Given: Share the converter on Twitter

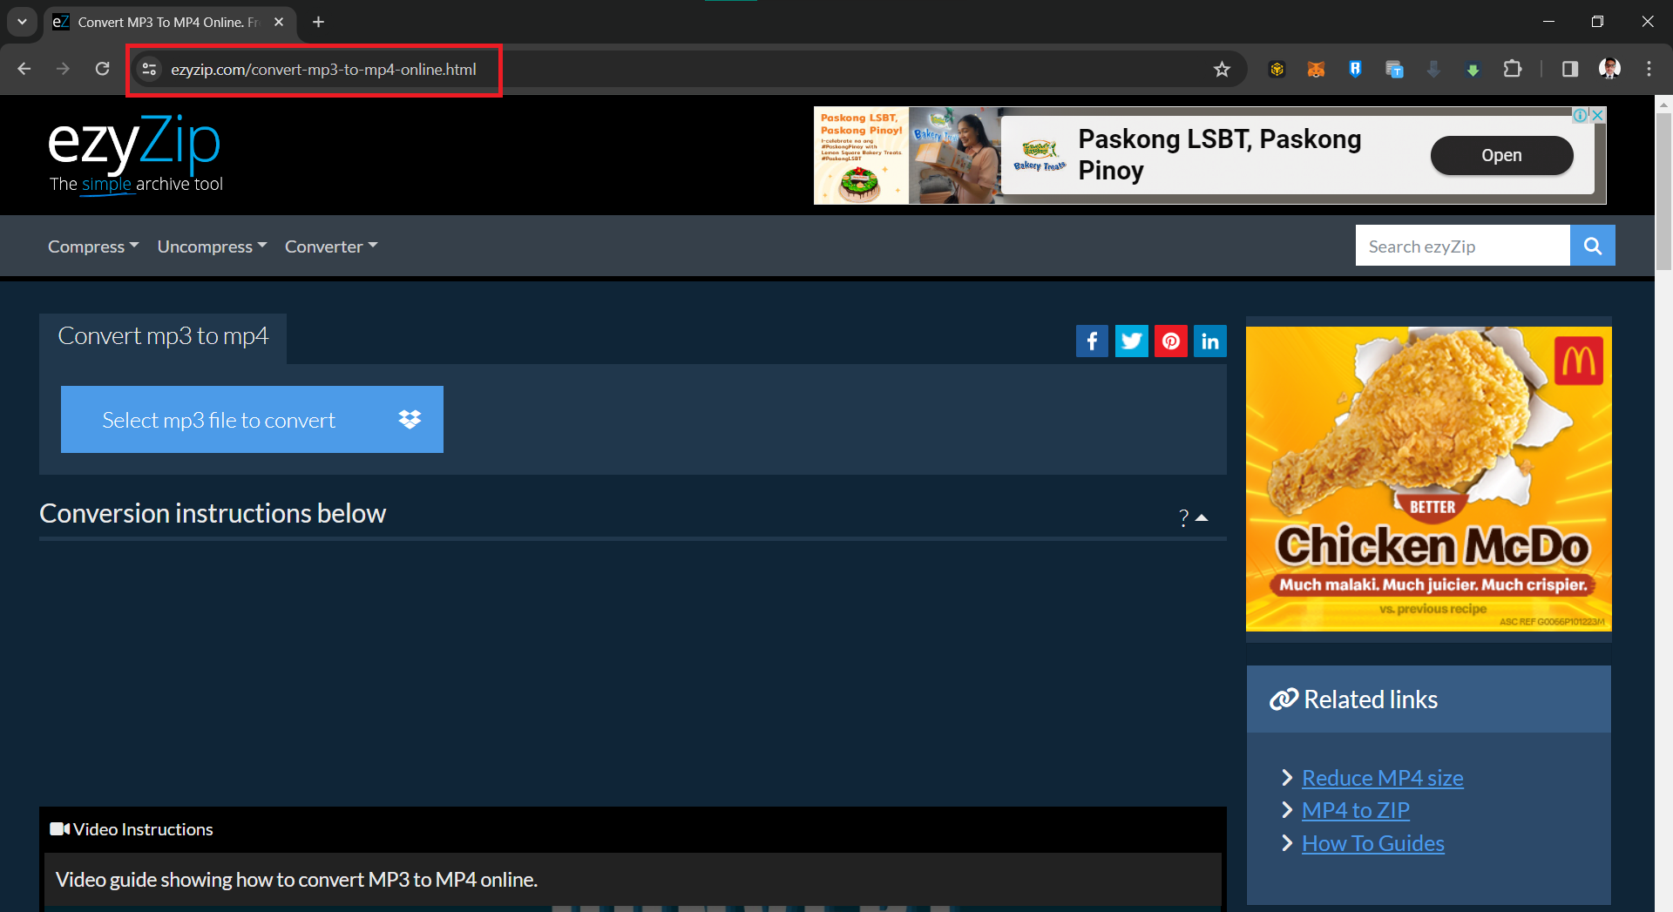Looking at the screenshot, I should click(1131, 341).
